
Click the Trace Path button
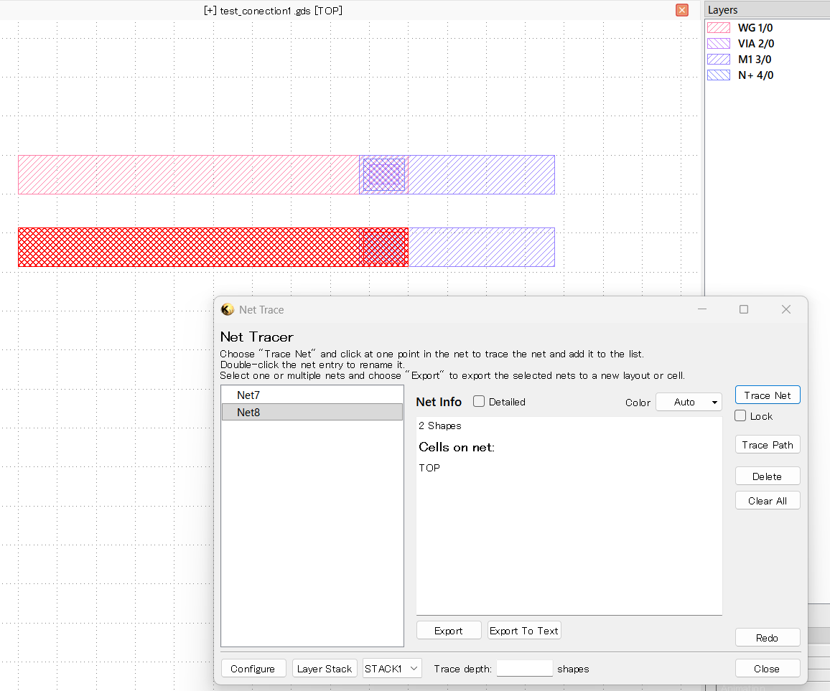pyautogui.click(x=767, y=445)
